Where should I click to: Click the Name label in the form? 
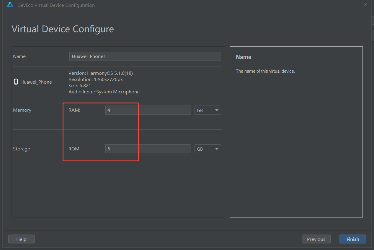19,56
